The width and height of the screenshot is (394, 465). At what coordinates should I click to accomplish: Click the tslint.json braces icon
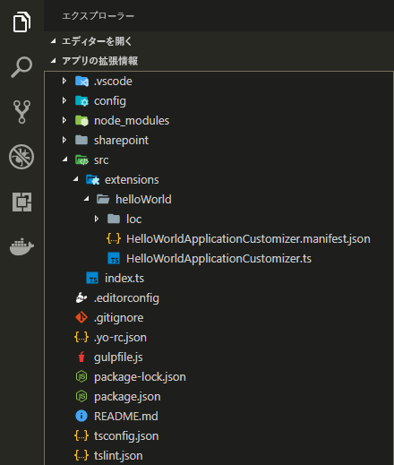coord(81,455)
